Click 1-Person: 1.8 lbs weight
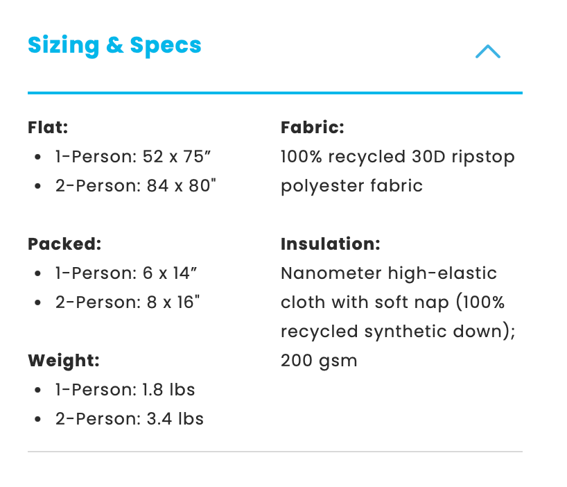This screenshot has height=487, width=567. coord(125,390)
